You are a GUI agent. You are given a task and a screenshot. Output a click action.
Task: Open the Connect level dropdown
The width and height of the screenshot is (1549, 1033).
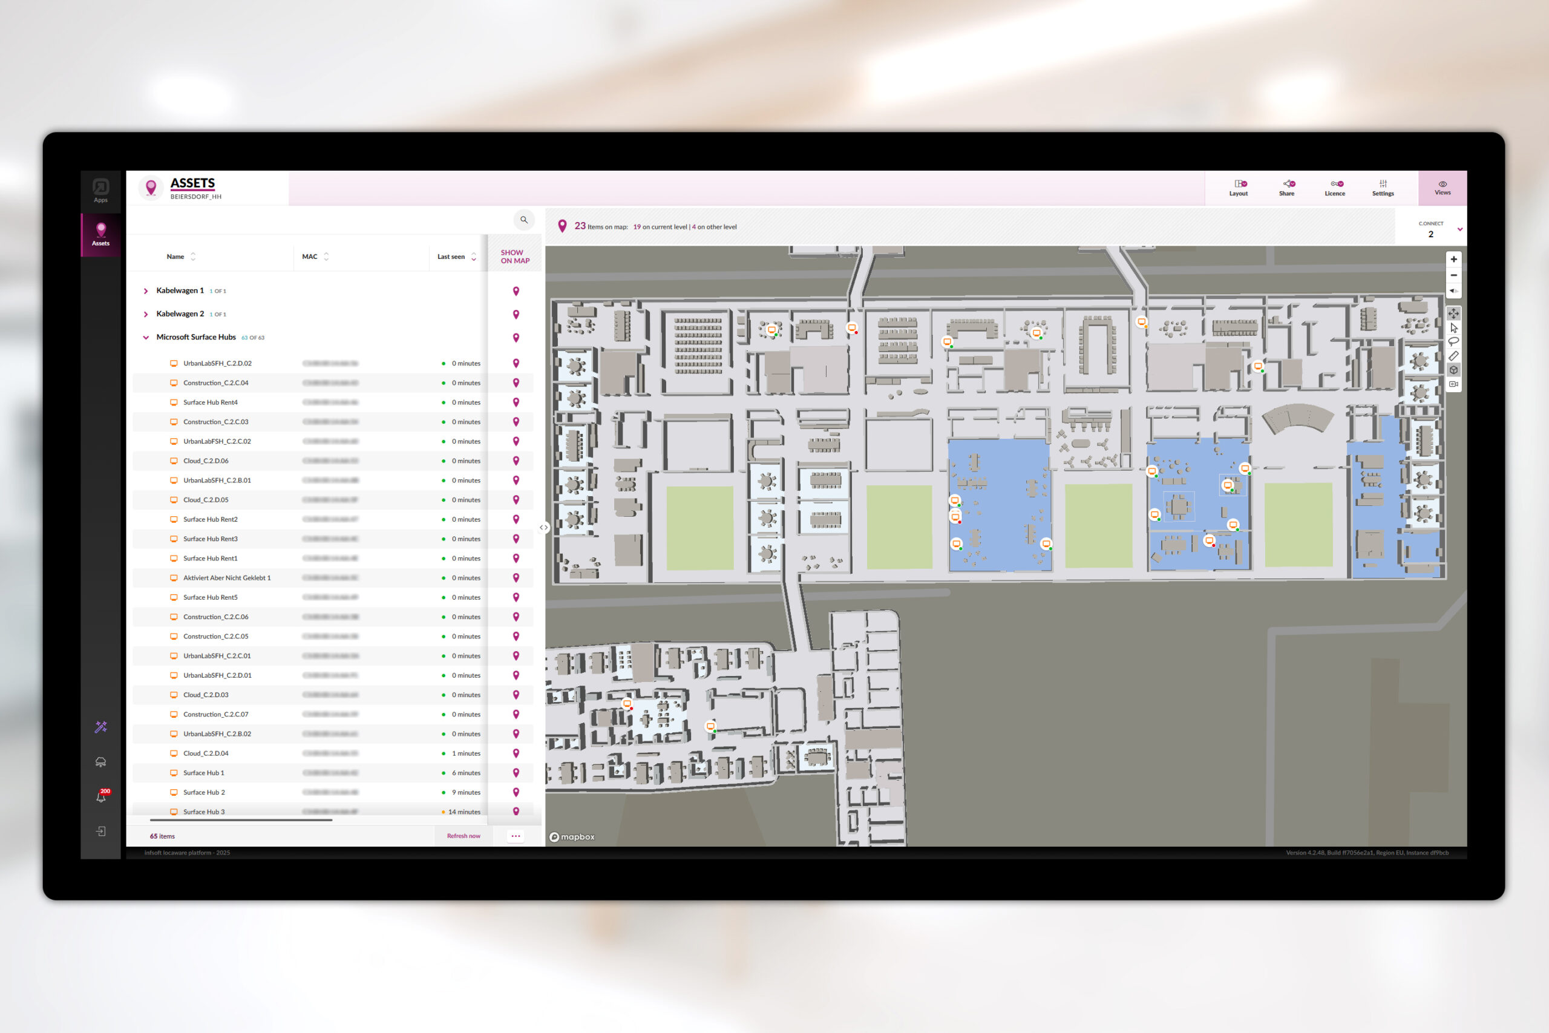pyautogui.click(x=1459, y=229)
